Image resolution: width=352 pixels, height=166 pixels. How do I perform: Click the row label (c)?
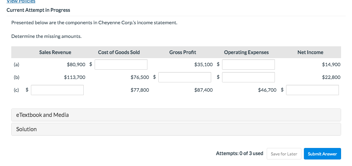pos(16,90)
